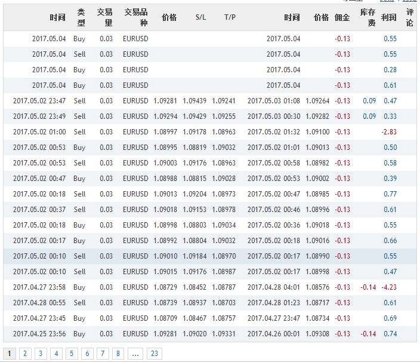Viewport: 420px width, 362px height.
Task: Click profit value 0.69
Action: pos(390,318)
